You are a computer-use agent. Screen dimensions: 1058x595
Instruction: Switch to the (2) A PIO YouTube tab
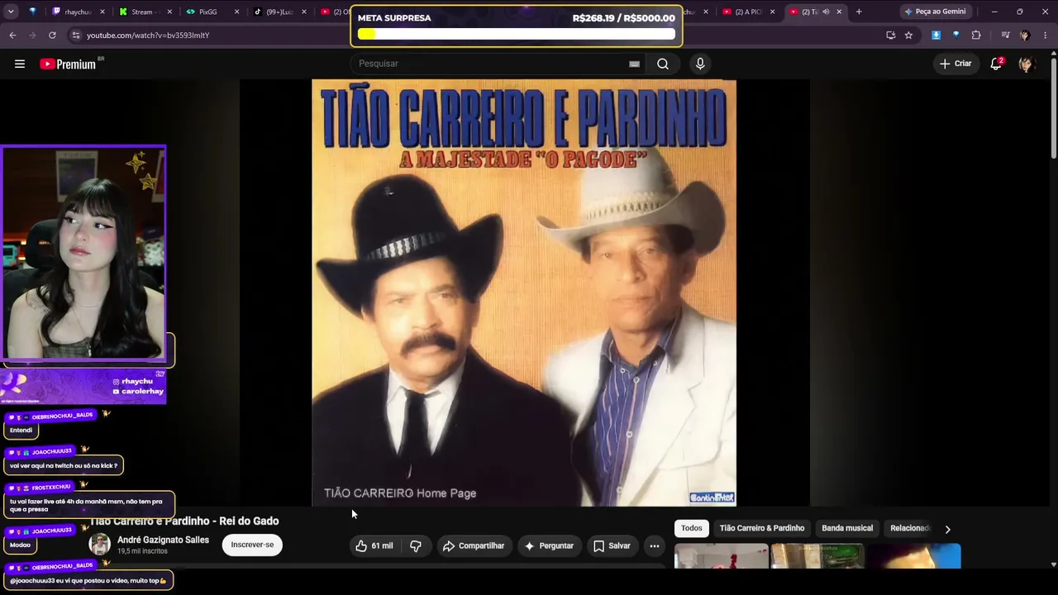(x=748, y=12)
